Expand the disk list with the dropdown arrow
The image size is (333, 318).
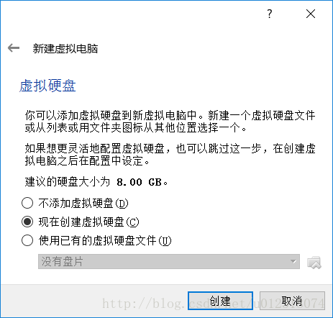tap(293, 261)
